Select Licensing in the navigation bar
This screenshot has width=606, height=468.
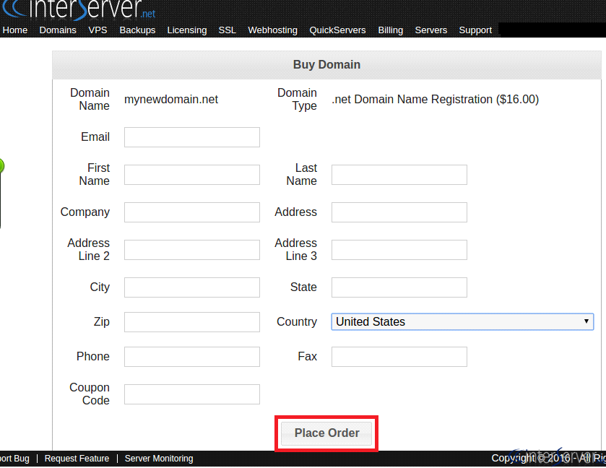(x=187, y=30)
